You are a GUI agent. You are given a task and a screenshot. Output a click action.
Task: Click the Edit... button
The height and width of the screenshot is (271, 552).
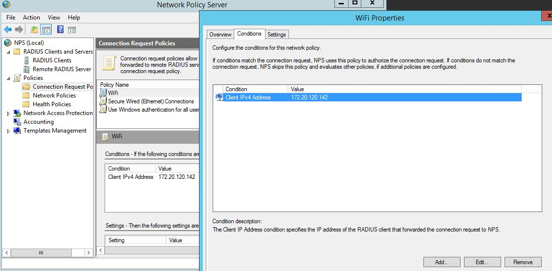[482, 262]
